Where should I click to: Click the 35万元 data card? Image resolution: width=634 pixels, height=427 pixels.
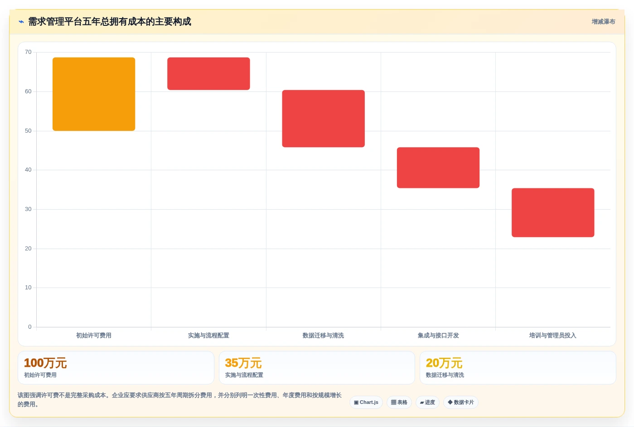coord(317,368)
